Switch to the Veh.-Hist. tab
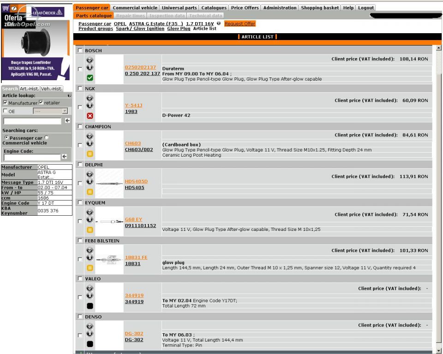443x354 pixels. pos(51,88)
